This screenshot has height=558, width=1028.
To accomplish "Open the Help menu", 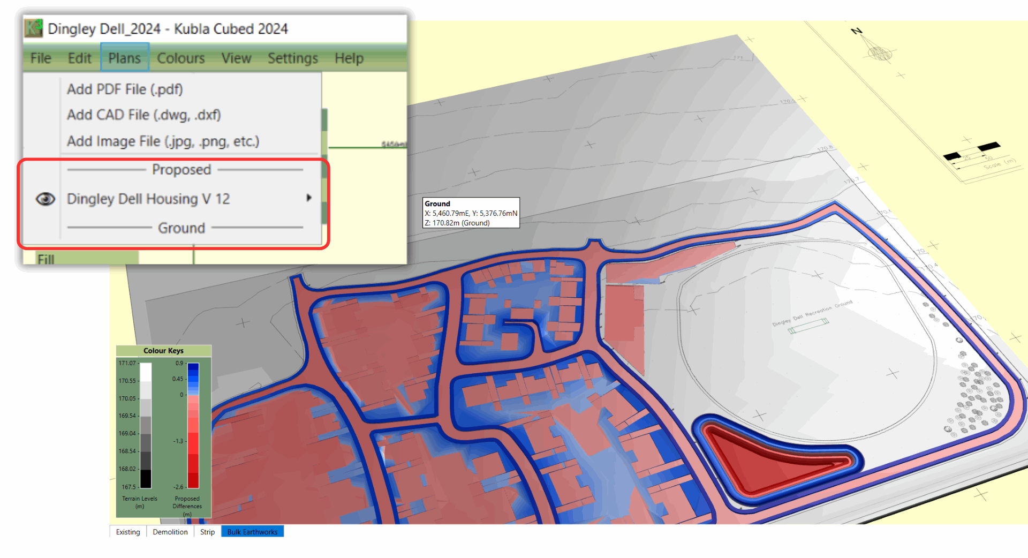I will pos(349,58).
